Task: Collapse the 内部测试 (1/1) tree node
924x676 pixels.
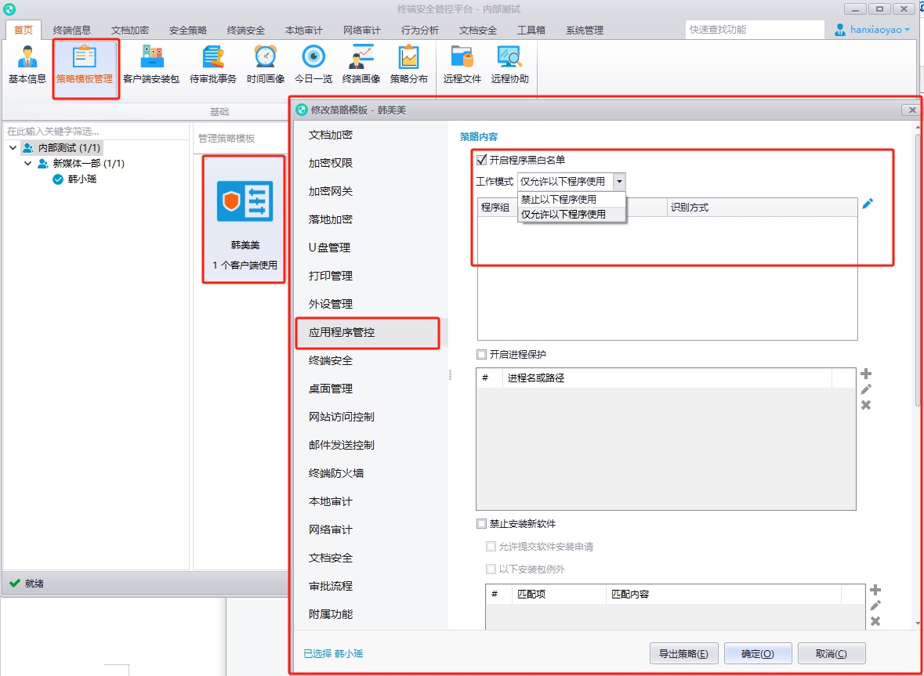Action: (x=13, y=148)
